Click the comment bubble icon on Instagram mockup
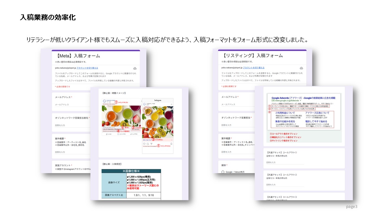Viewport: 377px width, 212px height. click(x=147, y=144)
